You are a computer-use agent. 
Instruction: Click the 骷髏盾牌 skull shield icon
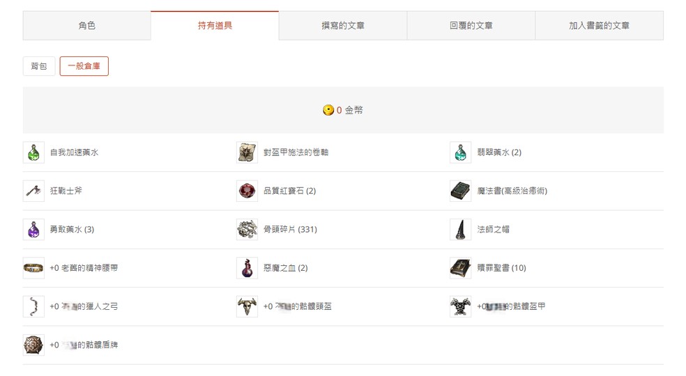33,345
